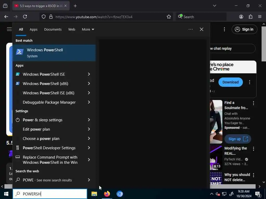Screen dimensions: 266x199
Task: Expand Windows PowerShell (x86) result arrow
Action: pyautogui.click(x=89, y=83)
